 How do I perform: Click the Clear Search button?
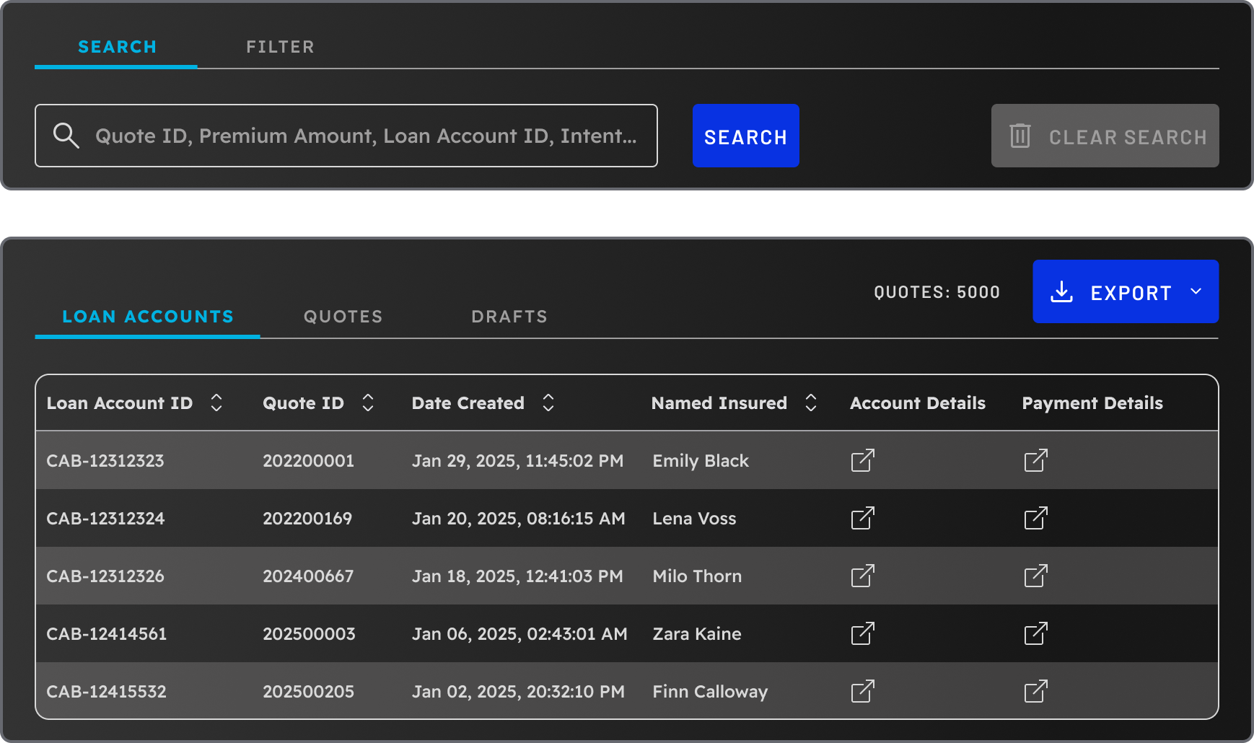coord(1105,136)
